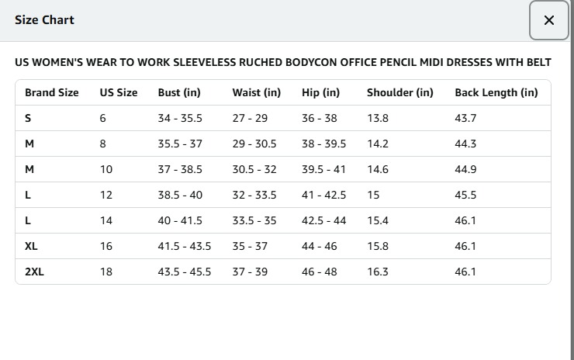Select the XL brand size row label
Image resolution: width=574 pixels, height=360 pixels.
coord(31,246)
